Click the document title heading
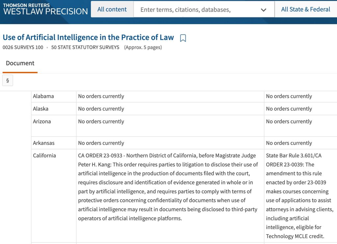This screenshot has height=244, width=337. click(88, 37)
